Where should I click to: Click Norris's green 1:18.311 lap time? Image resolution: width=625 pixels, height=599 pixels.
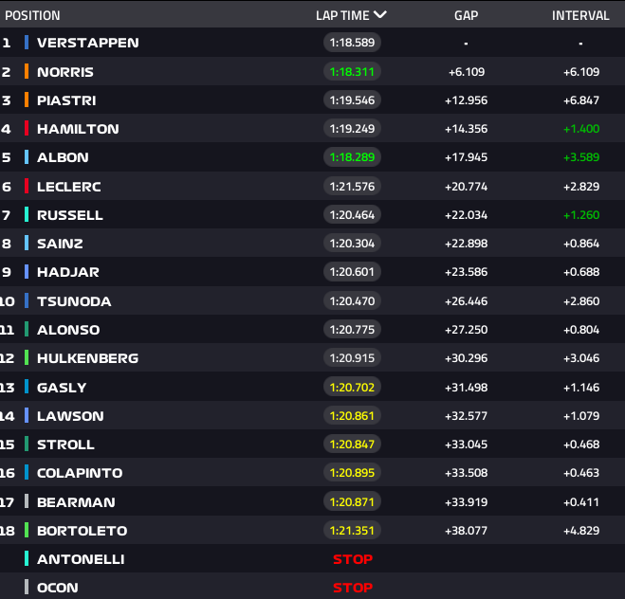click(352, 72)
